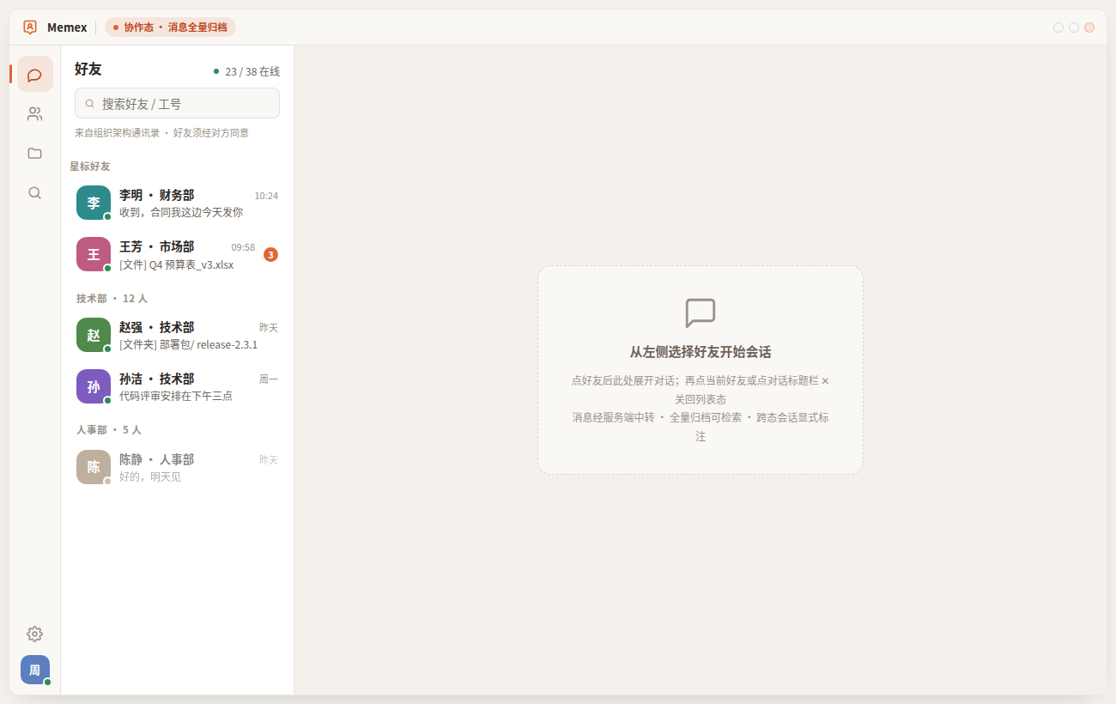This screenshot has height=704, width=1116.
Task: Open the chat messages sidebar icon
Action: pos(35,75)
